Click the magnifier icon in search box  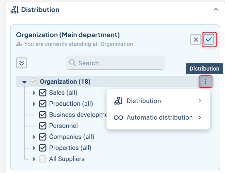[73, 63]
